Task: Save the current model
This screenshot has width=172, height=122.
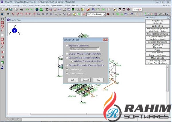Action: point(11,9)
